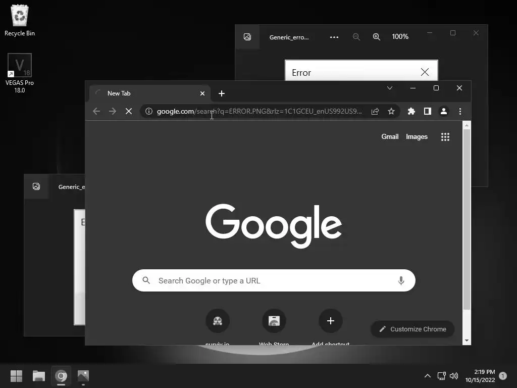The image size is (517, 388).
Task: Select the VEGAS Pro 18.0 shortcut
Action: (x=20, y=73)
